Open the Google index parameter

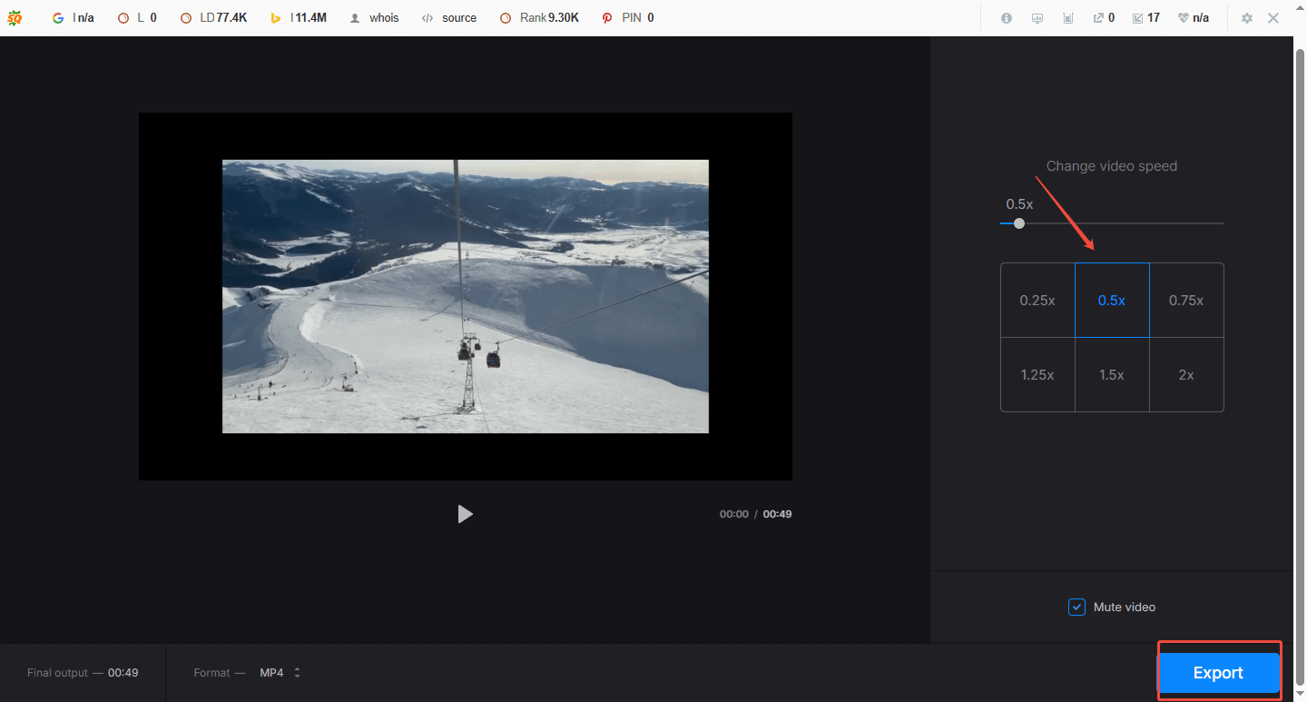coord(74,17)
